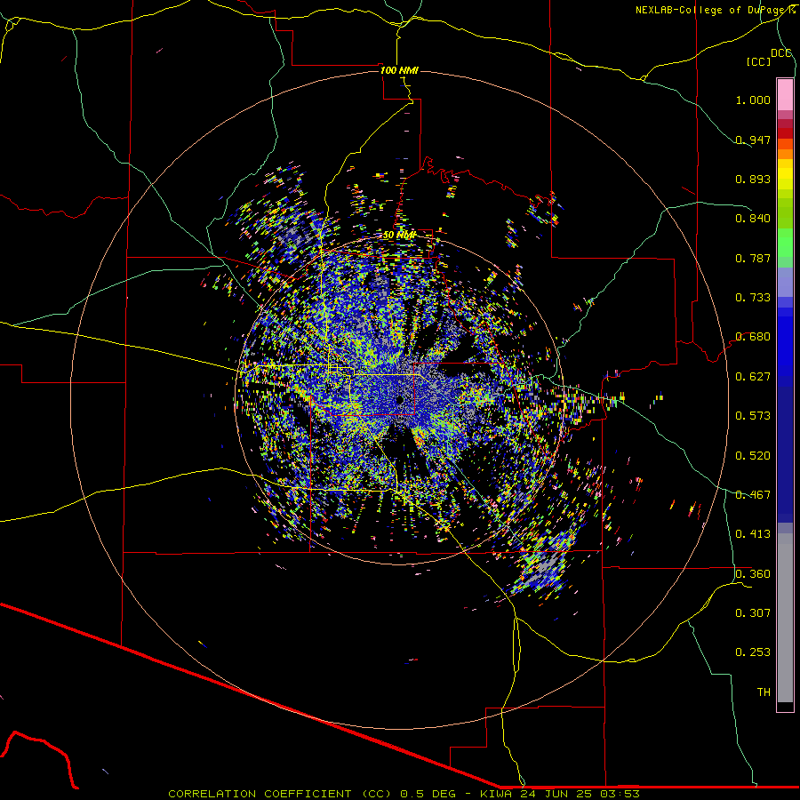Image resolution: width=800 pixels, height=800 pixels.
Task: Click the black radar site dot at center
Action: click(400, 400)
